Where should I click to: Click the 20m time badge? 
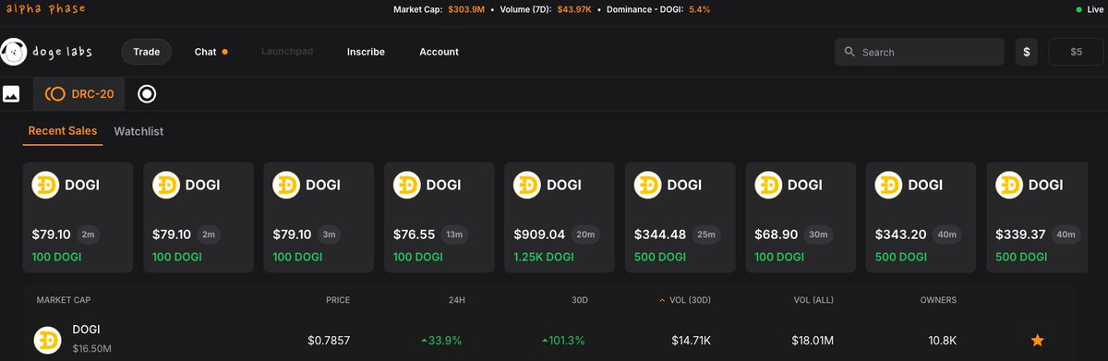[x=585, y=235]
